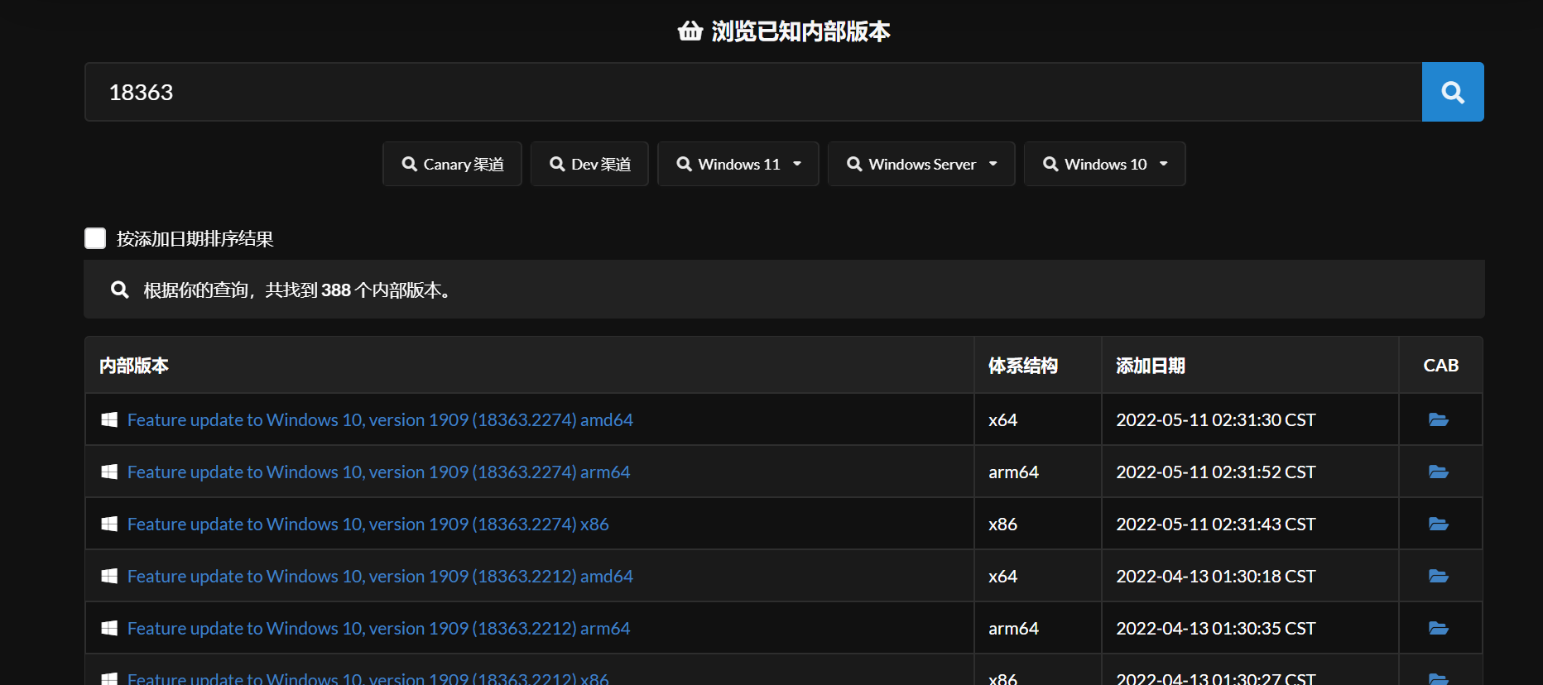Viewport: 1543px width, 685px height.
Task: Click magnifier icon in results summary bar
Action: (x=120, y=290)
